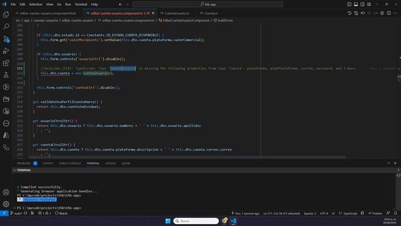The height and width of the screenshot is (226, 401).
Task: Maximize panel with the up chevron
Action: pyautogui.click(x=388, y=163)
